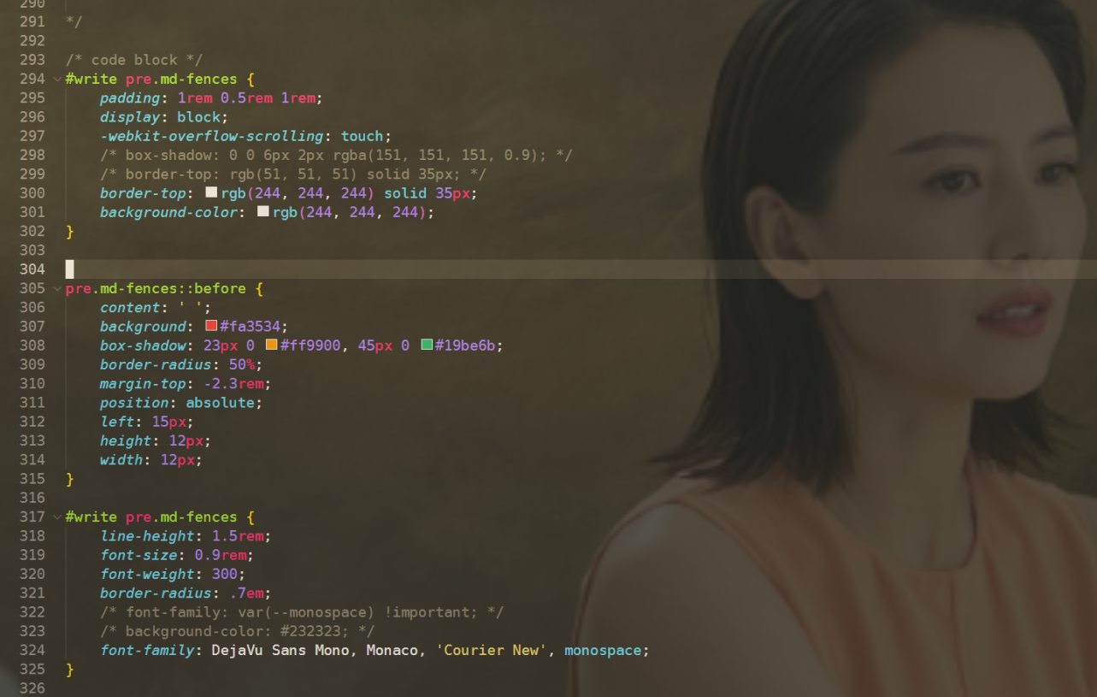Image resolution: width=1097 pixels, height=697 pixels.
Task: Click the 'solid' keyword on line 300
Action: 405,193
